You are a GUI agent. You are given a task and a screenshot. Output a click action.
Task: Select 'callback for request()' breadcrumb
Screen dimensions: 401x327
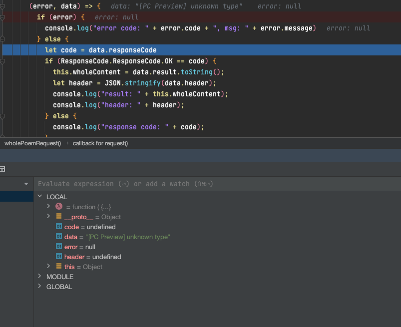(x=100, y=143)
